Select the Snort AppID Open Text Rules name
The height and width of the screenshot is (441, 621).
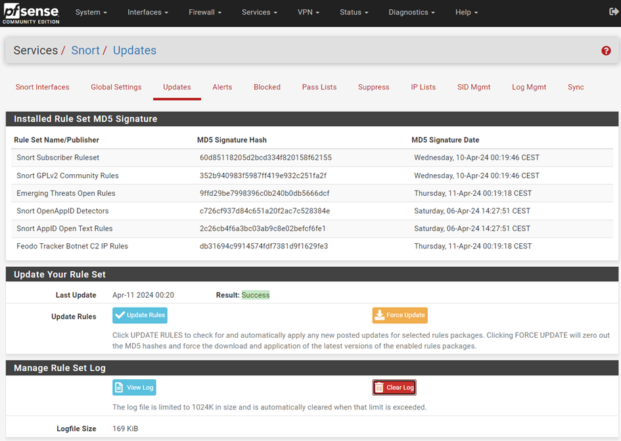(x=64, y=229)
